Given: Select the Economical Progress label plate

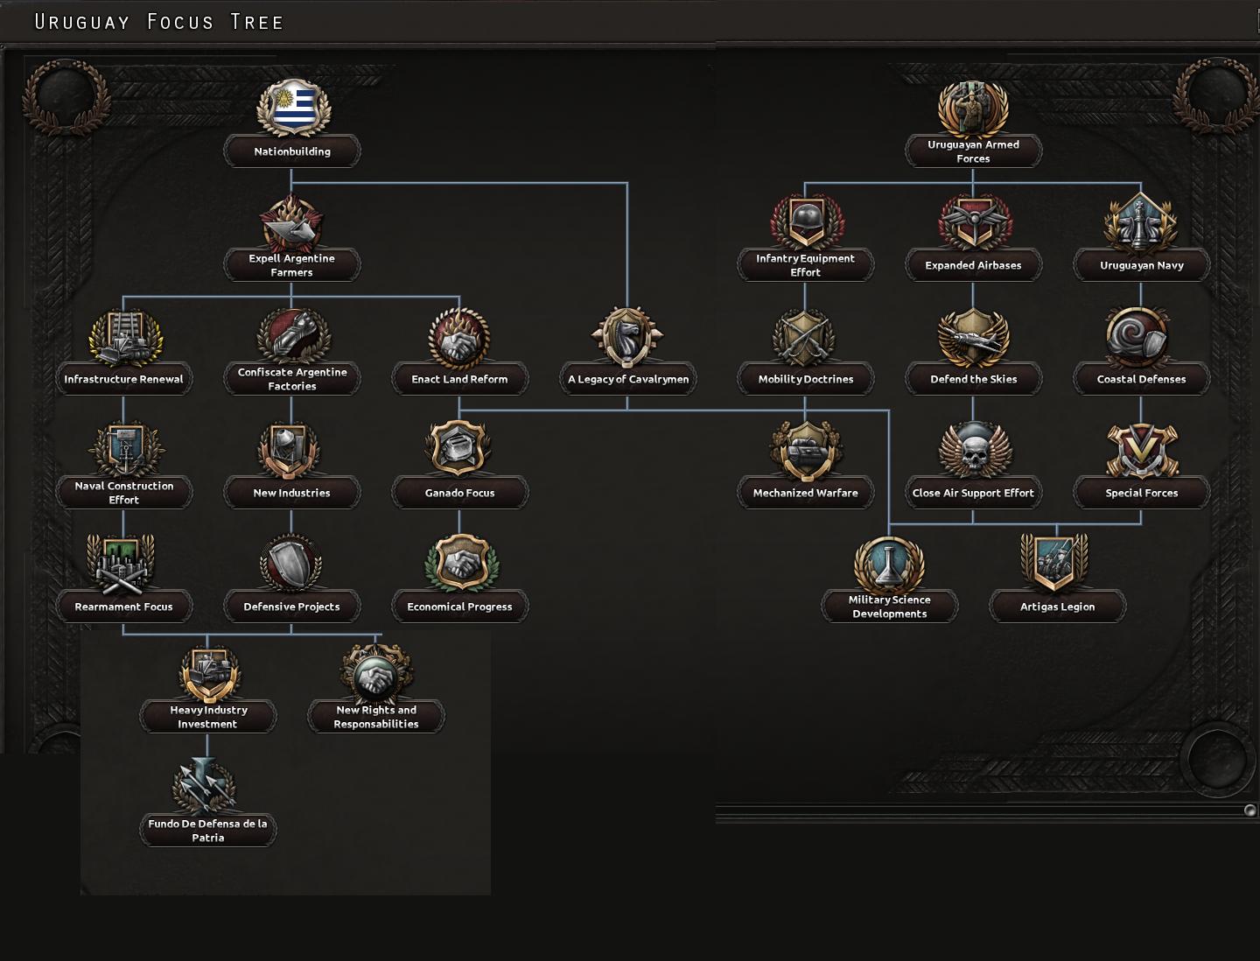Looking at the screenshot, I should (459, 607).
